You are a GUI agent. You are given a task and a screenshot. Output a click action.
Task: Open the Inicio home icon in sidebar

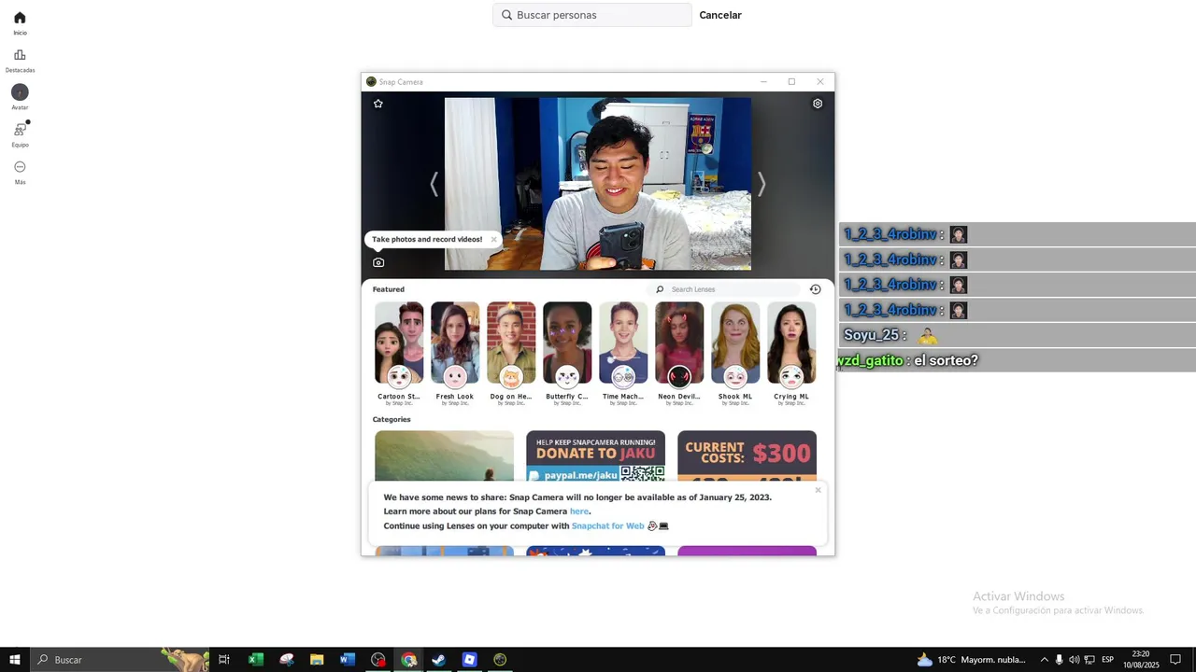click(x=20, y=23)
